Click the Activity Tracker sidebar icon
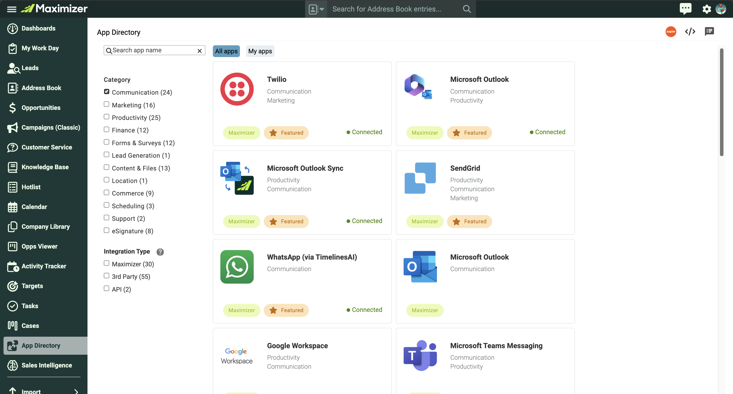Screen dimensions: 733x394 coord(13,266)
